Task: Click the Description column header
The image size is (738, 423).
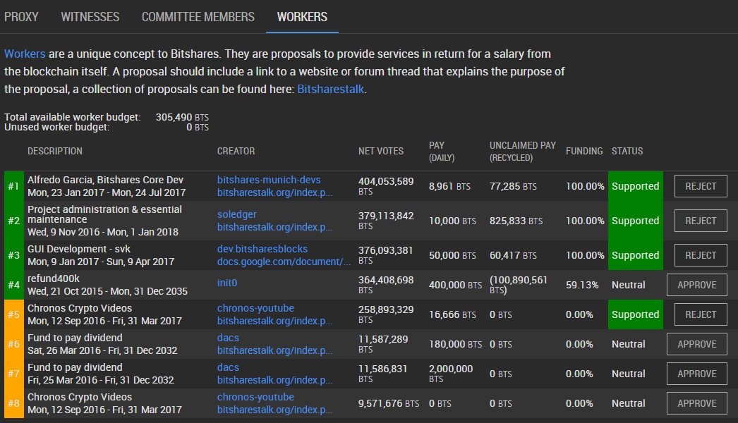Action: 54,151
